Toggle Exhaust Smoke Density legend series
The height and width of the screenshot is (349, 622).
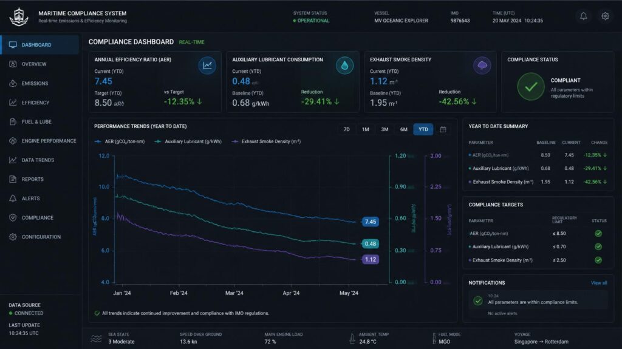click(266, 141)
